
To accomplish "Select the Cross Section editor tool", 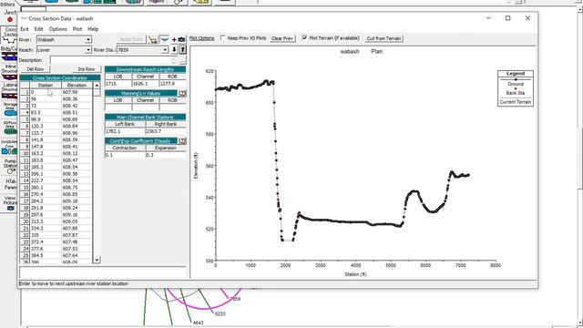I will point(10,35).
